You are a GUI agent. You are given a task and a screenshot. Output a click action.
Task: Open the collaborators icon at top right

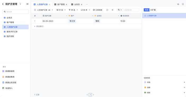tap(178, 4)
